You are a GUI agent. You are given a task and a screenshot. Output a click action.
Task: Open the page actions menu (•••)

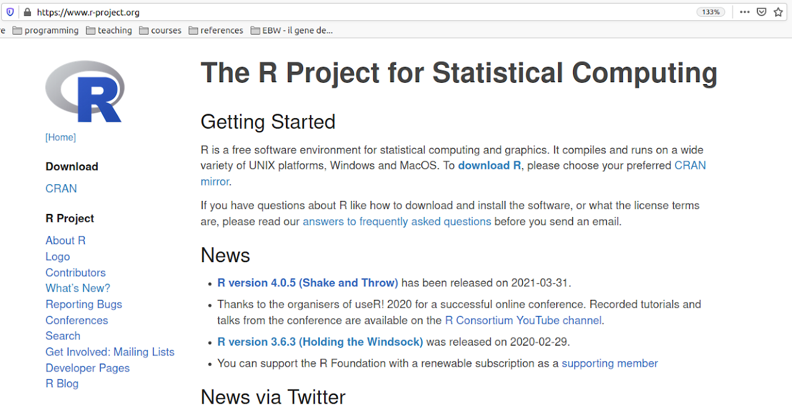(744, 11)
